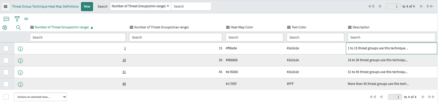The image size is (438, 103).
Task: Select the #ffdede heat map color cell
Action: pos(254,48)
